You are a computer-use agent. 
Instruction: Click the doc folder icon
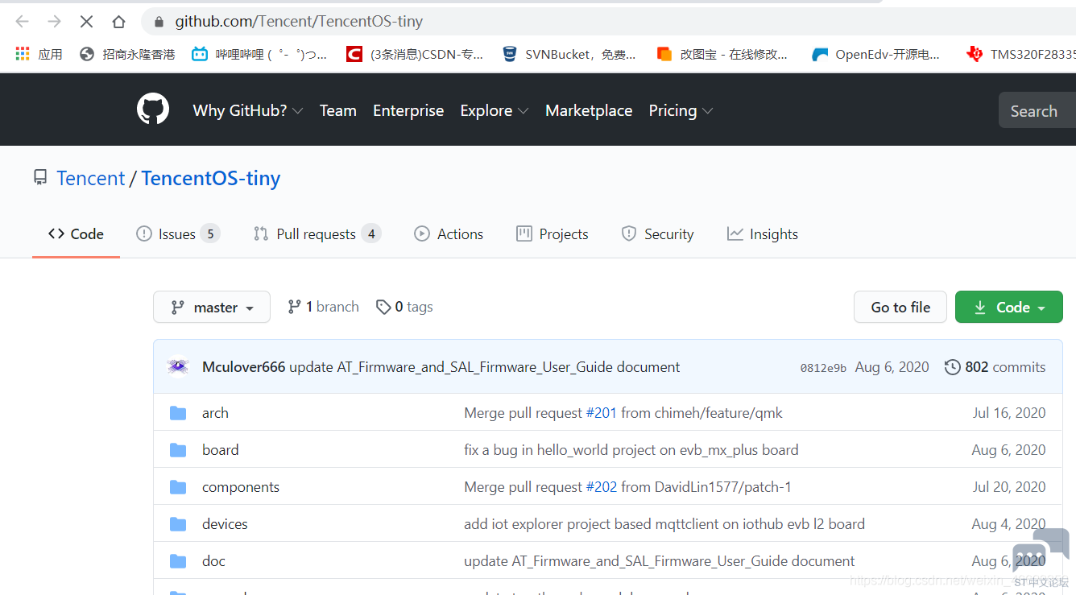pyautogui.click(x=178, y=561)
